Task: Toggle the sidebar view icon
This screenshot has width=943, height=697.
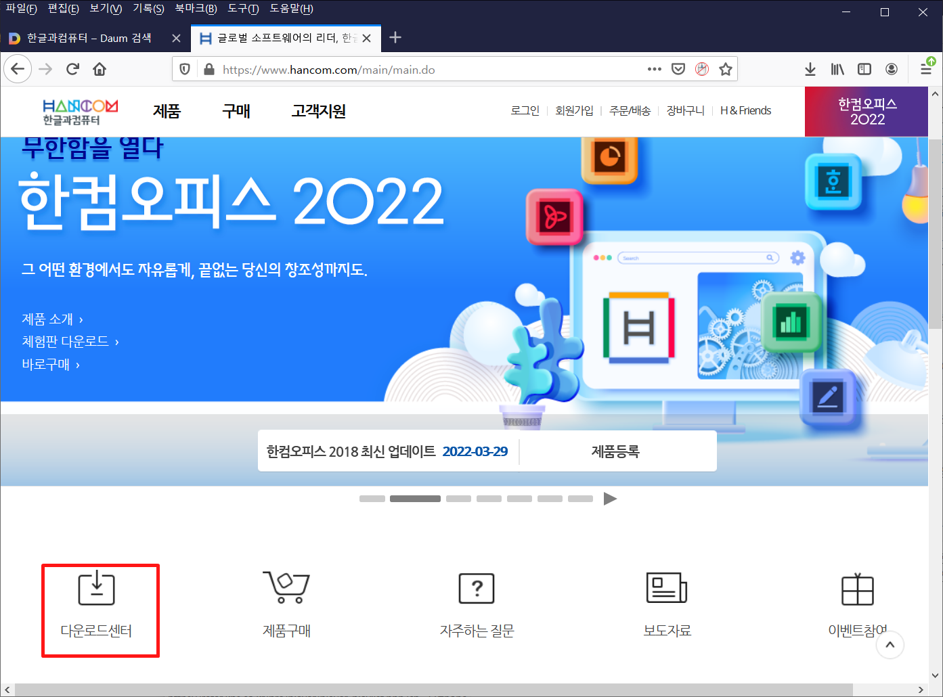Action: (864, 69)
